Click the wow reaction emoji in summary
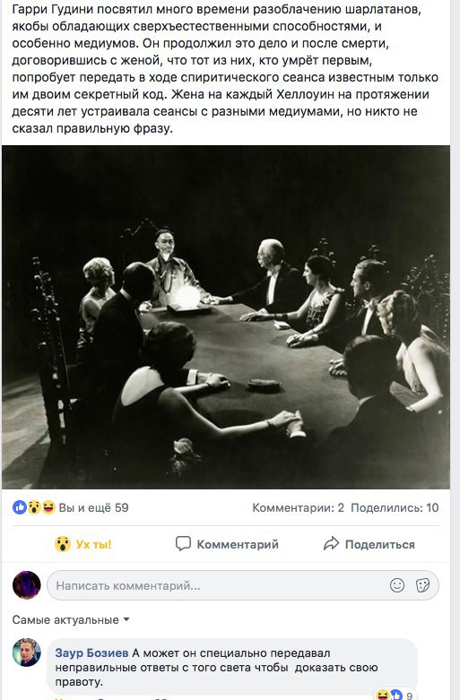The image size is (460, 700). point(34,507)
